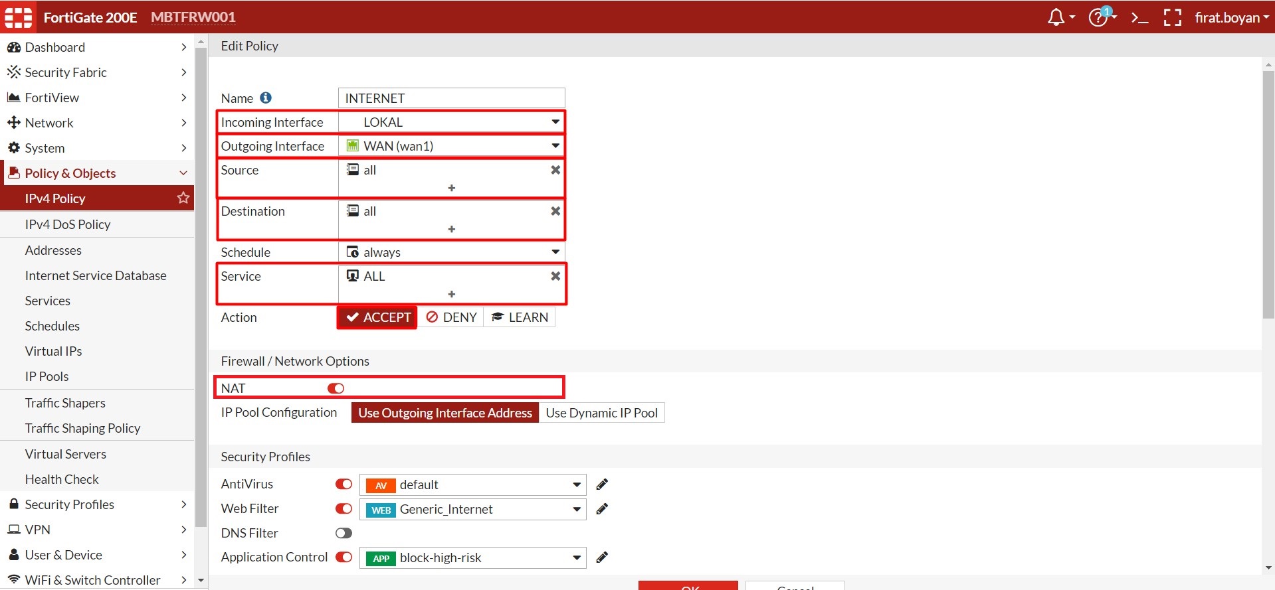
Task: Remove 'all' from Source field
Action: pos(555,170)
